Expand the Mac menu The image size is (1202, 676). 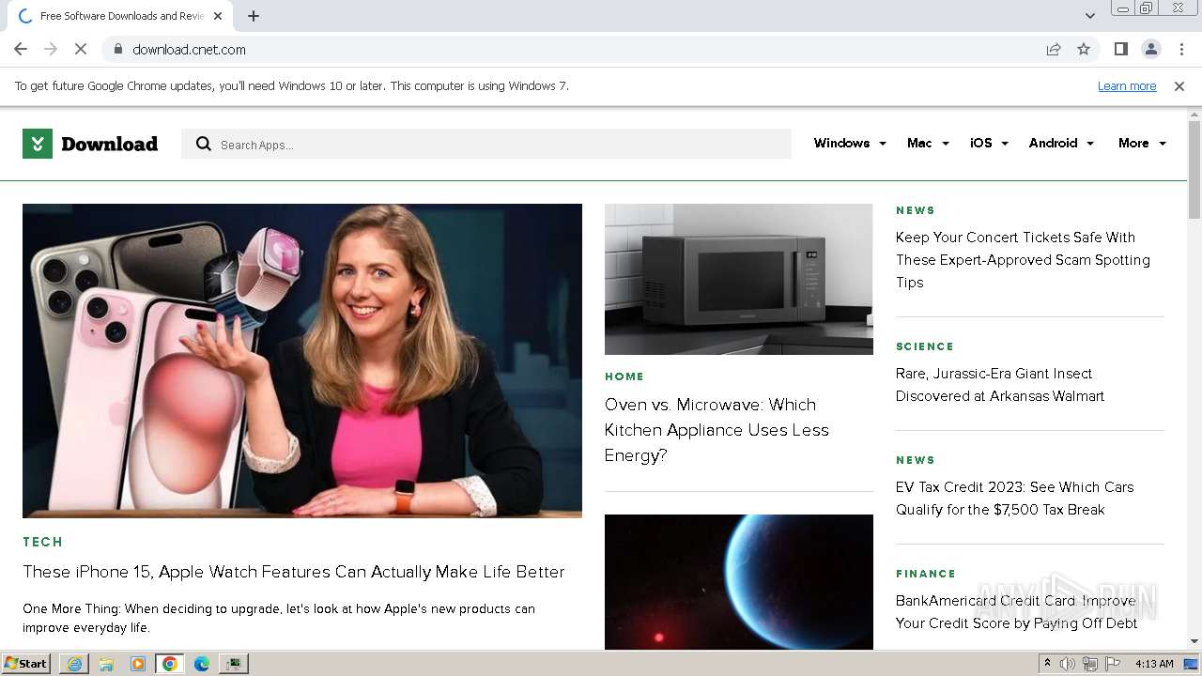click(928, 143)
